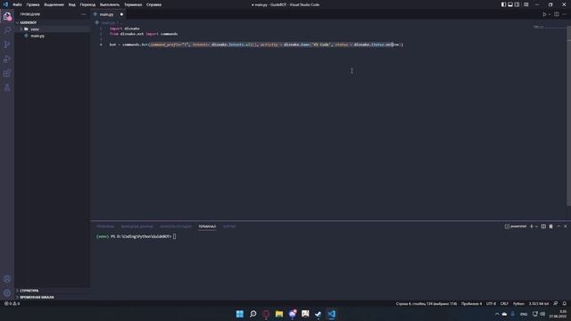
Task: Open the Explorer panel more actions ellipsis
Action: coord(83,14)
